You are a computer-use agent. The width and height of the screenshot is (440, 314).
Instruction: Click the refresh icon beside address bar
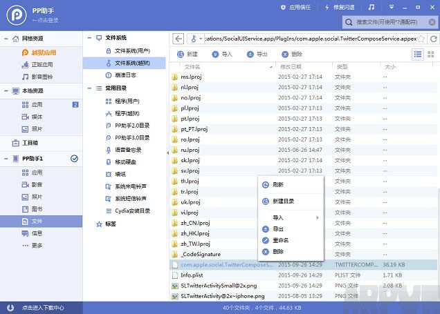click(434, 39)
